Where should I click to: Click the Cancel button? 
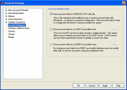[x=92, y=86]
